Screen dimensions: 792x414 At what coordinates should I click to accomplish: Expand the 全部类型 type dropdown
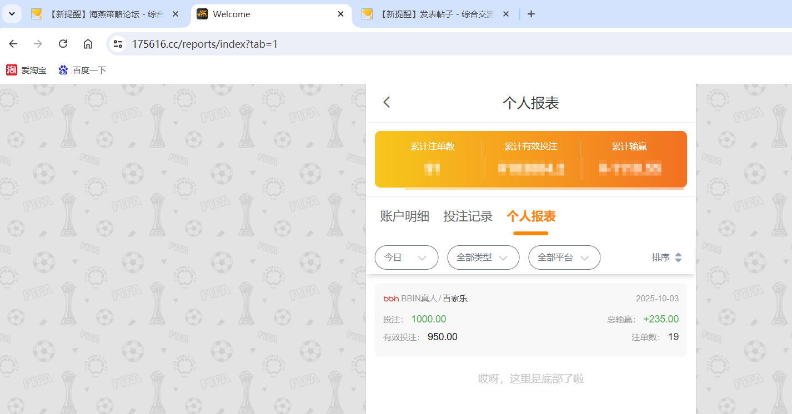[x=483, y=257]
